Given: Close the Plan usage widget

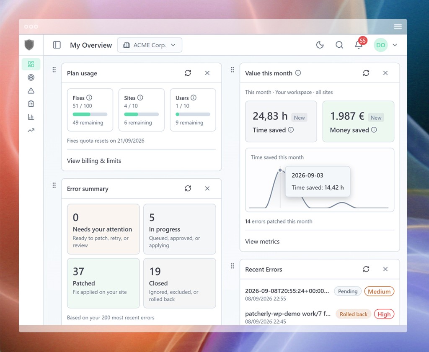Looking at the screenshot, I should pos(207,73).
